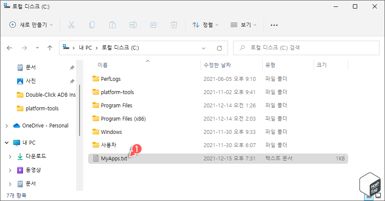Click the MyApps.txt document icon
The height and width of the screenshot is (201, 385).
[96, 158]
